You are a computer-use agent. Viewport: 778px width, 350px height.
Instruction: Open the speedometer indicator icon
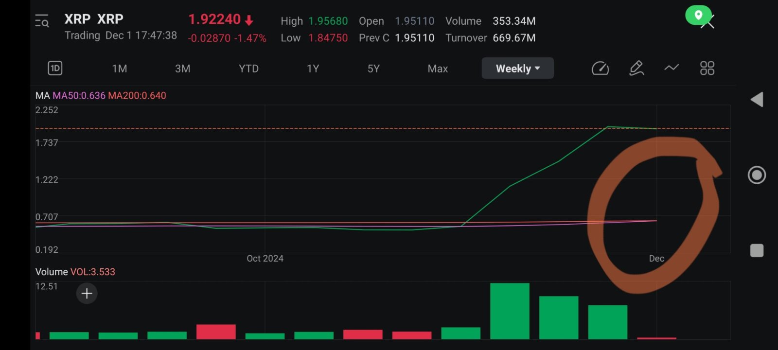point(600,68)
